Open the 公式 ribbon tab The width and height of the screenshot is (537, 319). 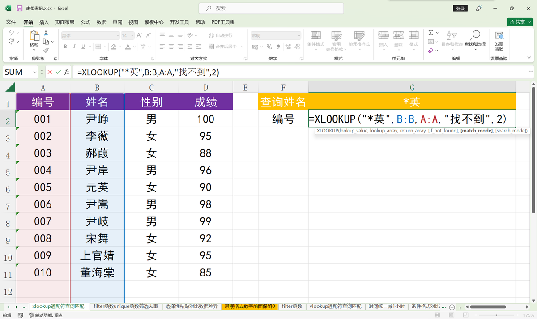(x=85, y=22)
